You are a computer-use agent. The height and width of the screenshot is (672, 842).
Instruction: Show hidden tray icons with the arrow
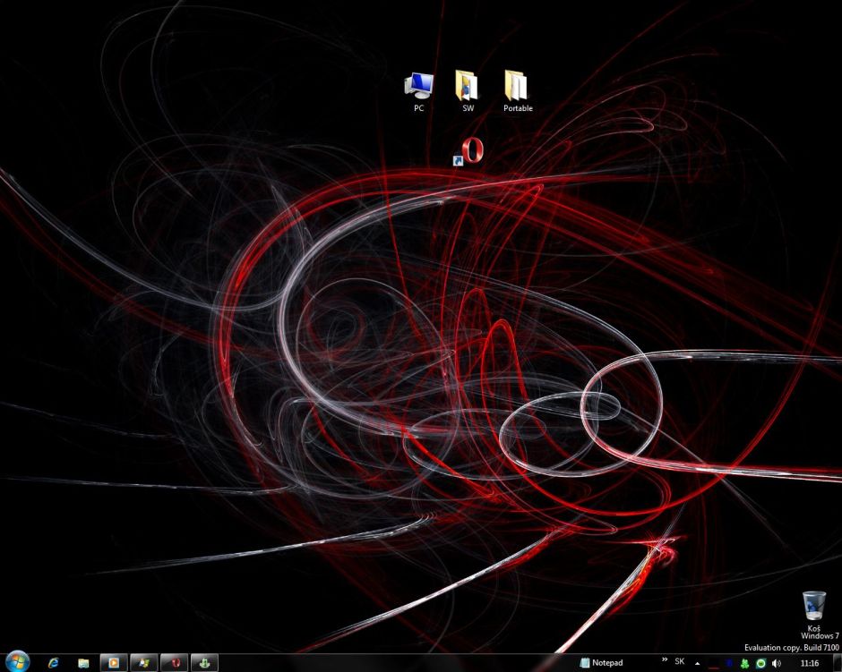pos(697,663)
